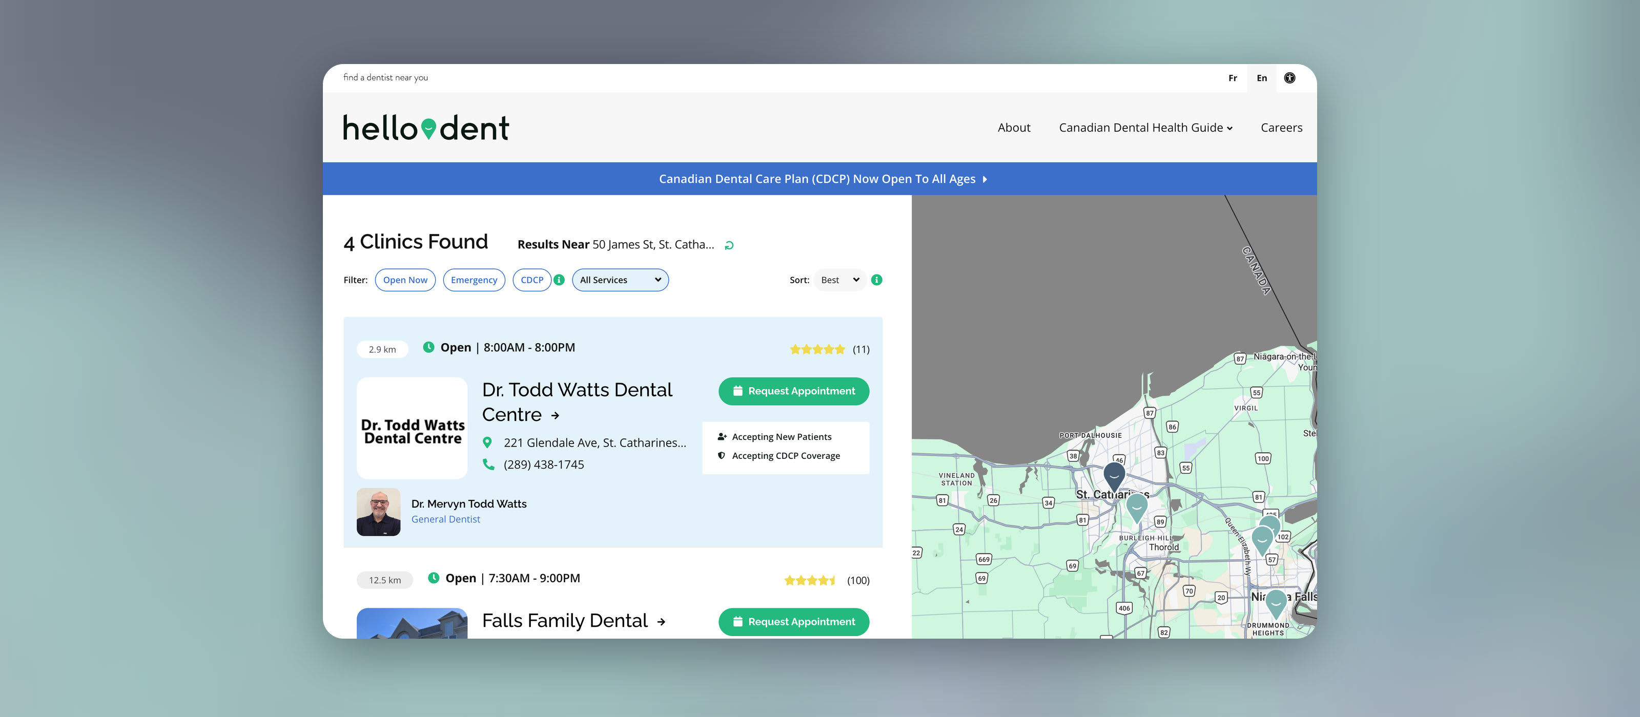Request appointment at Falls Family Dental
The width and height of the screenshot is (1640, 717).
[793, 622]
